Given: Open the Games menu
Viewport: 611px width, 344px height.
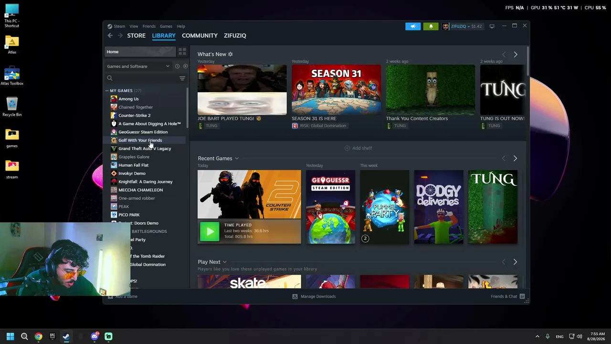Looking at the screenshot, I should tap(166, 26).
